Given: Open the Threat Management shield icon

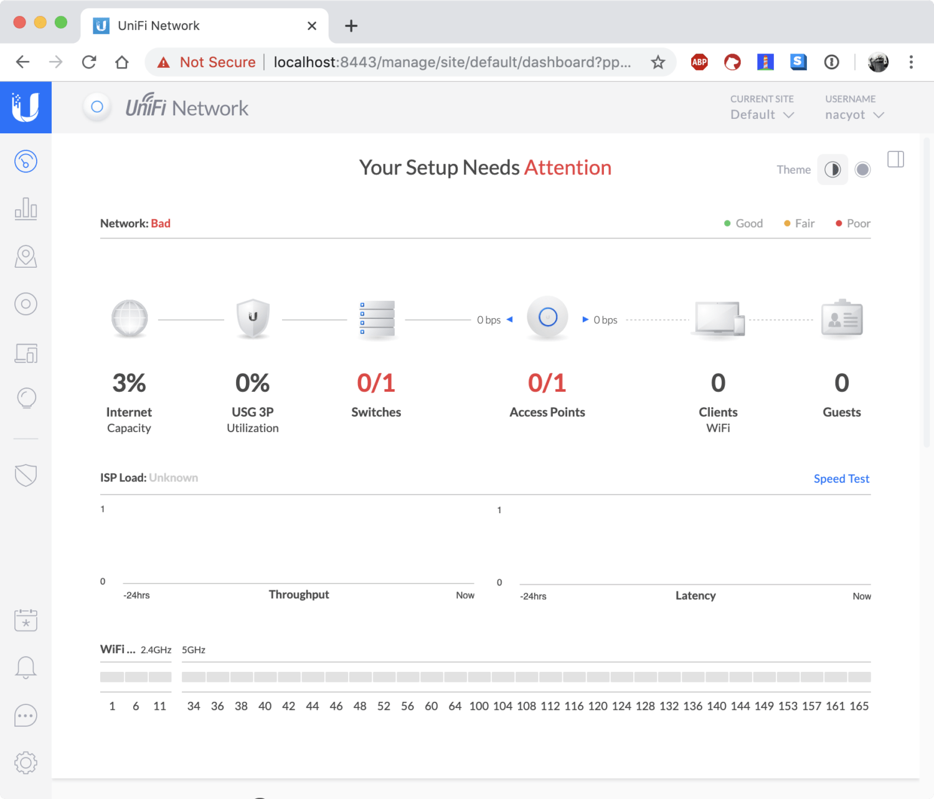Looking at the screenshot, I should pyautogui.click(x=26, y=475).
